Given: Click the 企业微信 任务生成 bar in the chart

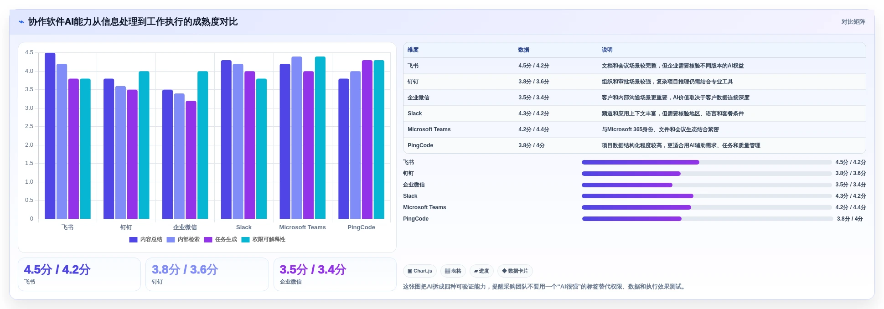Looking at the screenshot, I should point(191,160).
